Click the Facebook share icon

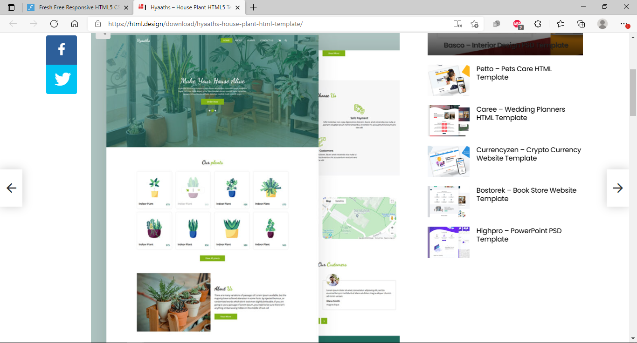click(61, 50)
